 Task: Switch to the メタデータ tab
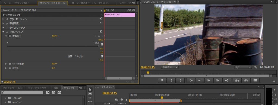click(125, 3)
